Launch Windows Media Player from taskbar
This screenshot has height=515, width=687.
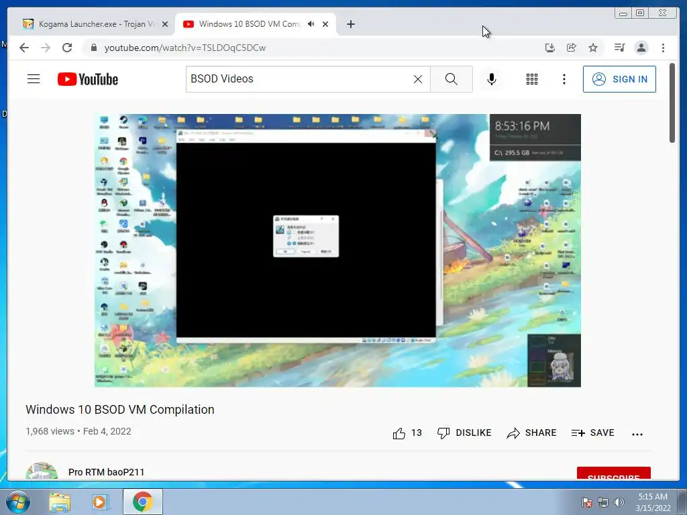point(99,502)
